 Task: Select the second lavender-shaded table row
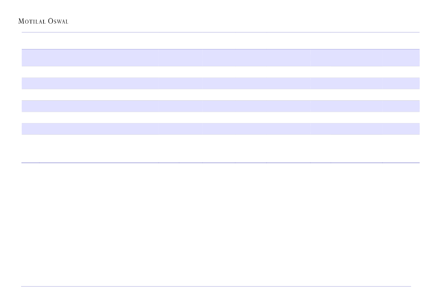(x=220, y=83)
